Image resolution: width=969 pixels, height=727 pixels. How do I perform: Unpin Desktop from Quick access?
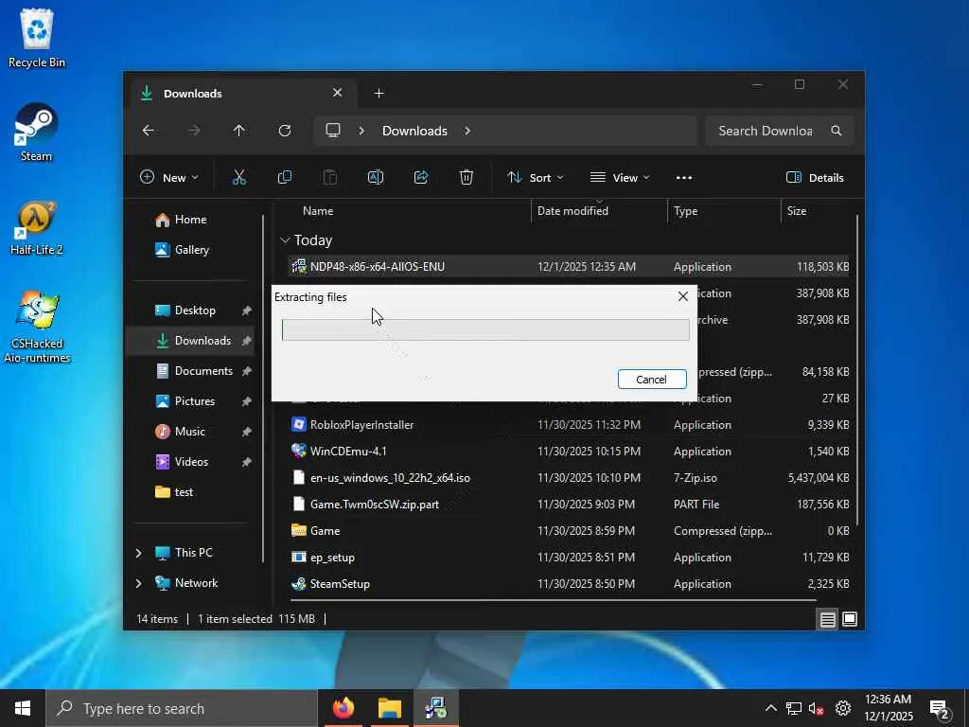247,310
